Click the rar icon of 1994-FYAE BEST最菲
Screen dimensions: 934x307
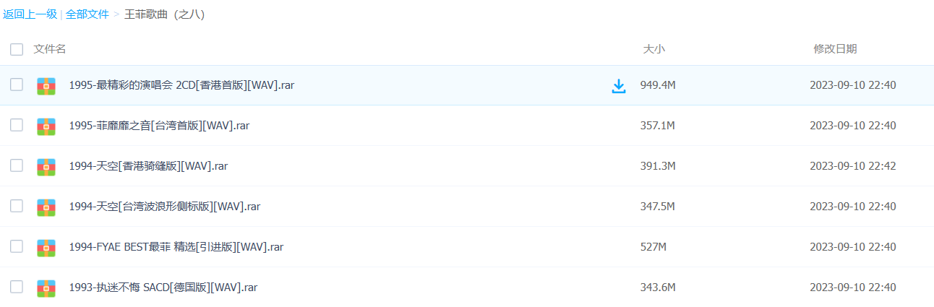pyautogui.click(x=46, y=247)
